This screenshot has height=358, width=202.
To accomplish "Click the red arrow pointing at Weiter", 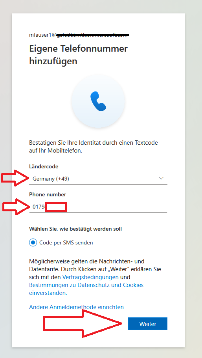I will (x=83, y=324).
